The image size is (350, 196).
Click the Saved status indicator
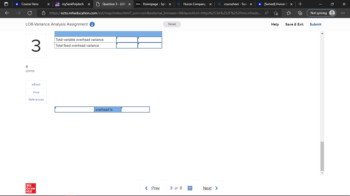point(172,24)
